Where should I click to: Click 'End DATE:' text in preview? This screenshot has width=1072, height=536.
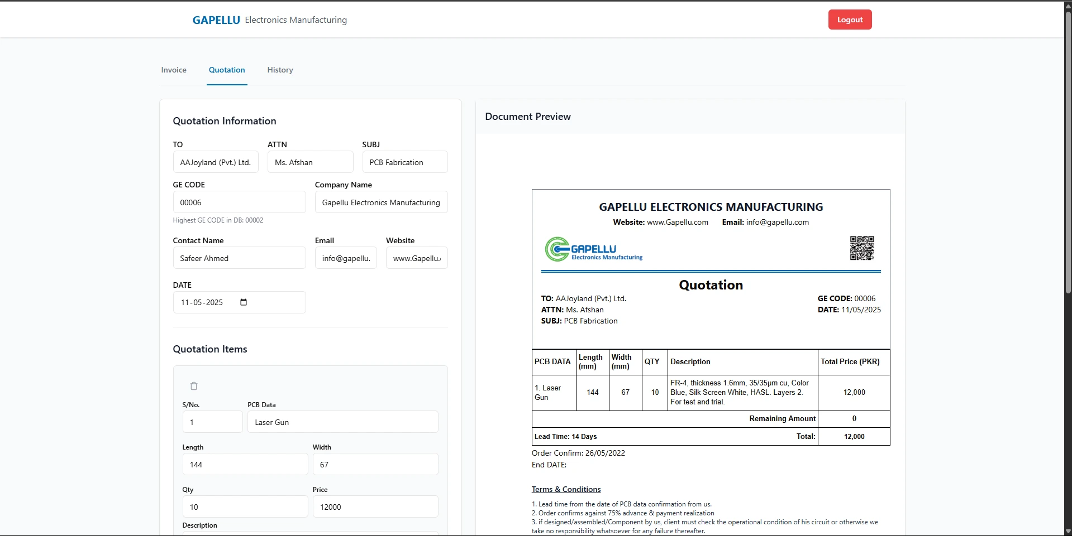click(549, 465)
